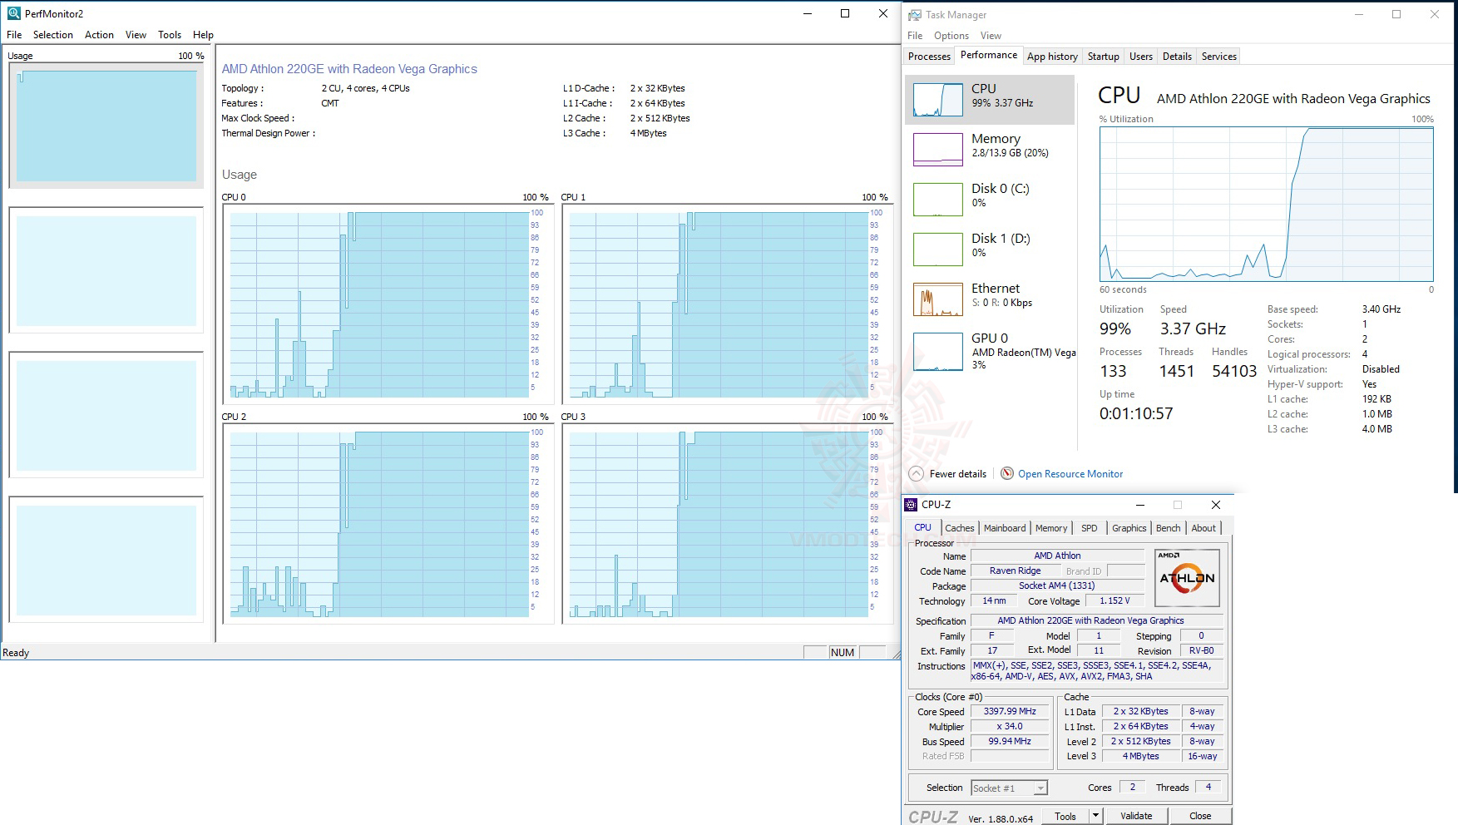Open the Options menu in Task Manager
The width and height of the screenshot is (1458, 825).
pyautogui.click(x=951, y=36)
